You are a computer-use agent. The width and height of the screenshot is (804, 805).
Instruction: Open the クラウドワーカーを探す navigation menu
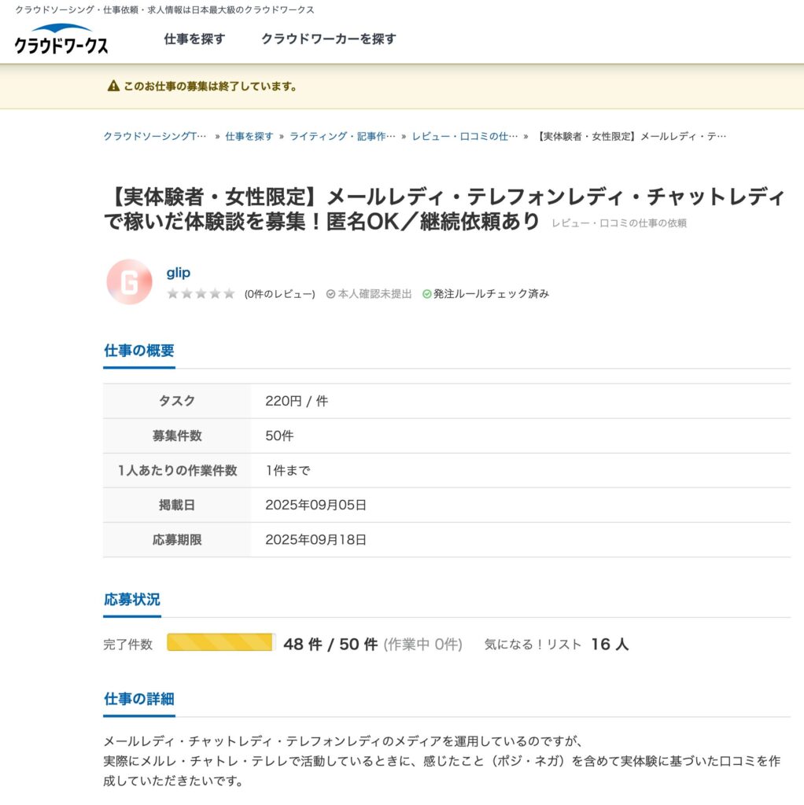point(330,38)
